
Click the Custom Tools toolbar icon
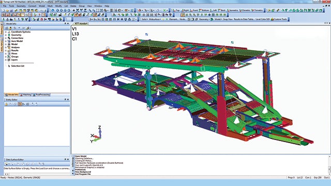272,19
